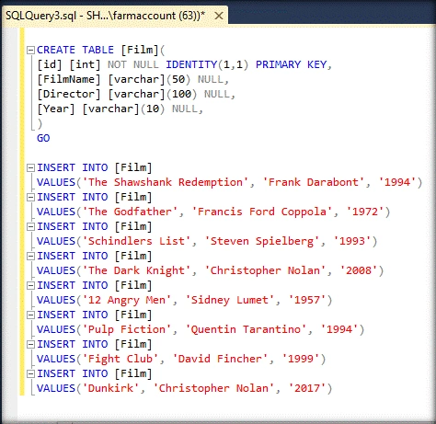This screenshot has width=436, height=424.
Task: Click 'Dunkirk' string
Action: point(111,388)
